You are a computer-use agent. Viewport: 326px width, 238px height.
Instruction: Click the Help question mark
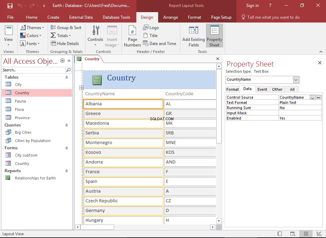270,6
